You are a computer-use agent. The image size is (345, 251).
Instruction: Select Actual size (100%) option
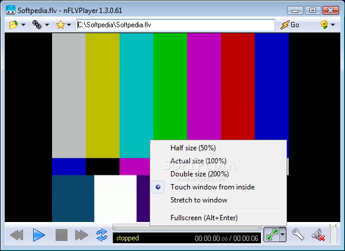point(218,161)
